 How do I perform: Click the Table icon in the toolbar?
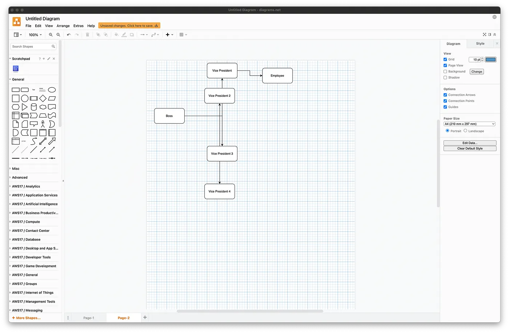pos(182,35)
